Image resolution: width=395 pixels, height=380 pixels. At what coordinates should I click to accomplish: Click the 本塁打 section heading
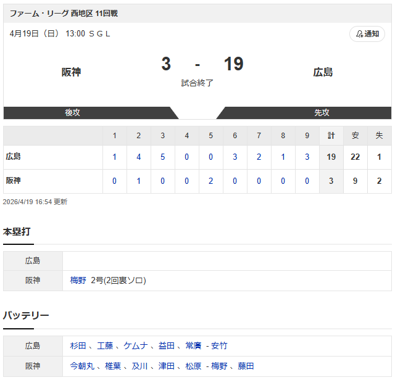click(17, 231)
